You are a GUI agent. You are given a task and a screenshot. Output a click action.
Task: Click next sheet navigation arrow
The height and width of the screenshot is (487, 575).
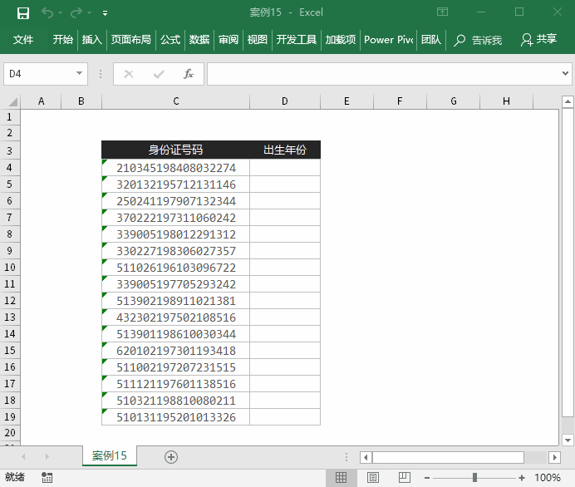[47, 456]
